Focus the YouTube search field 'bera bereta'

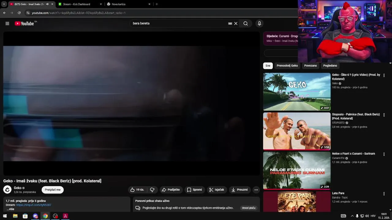click(179, 24)
